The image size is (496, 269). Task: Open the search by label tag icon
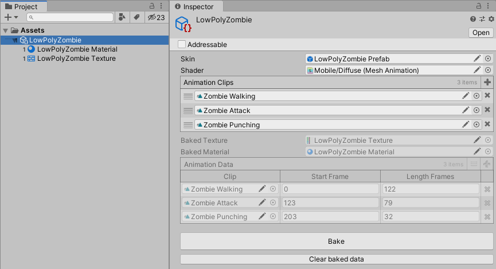tap(136, 17)
